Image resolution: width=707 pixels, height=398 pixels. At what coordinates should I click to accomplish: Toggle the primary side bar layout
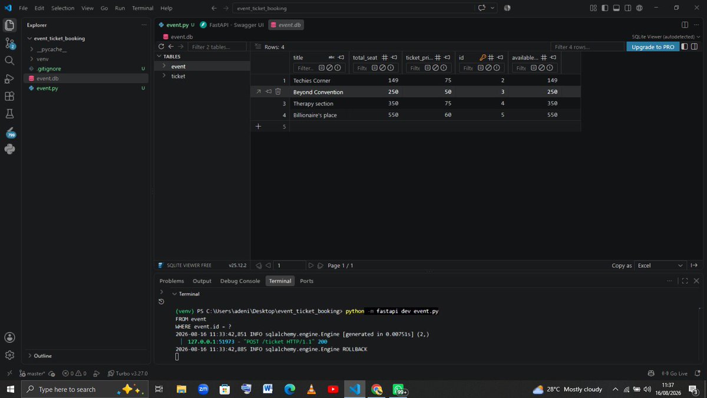pyautogui.click(x=604, y=8)
